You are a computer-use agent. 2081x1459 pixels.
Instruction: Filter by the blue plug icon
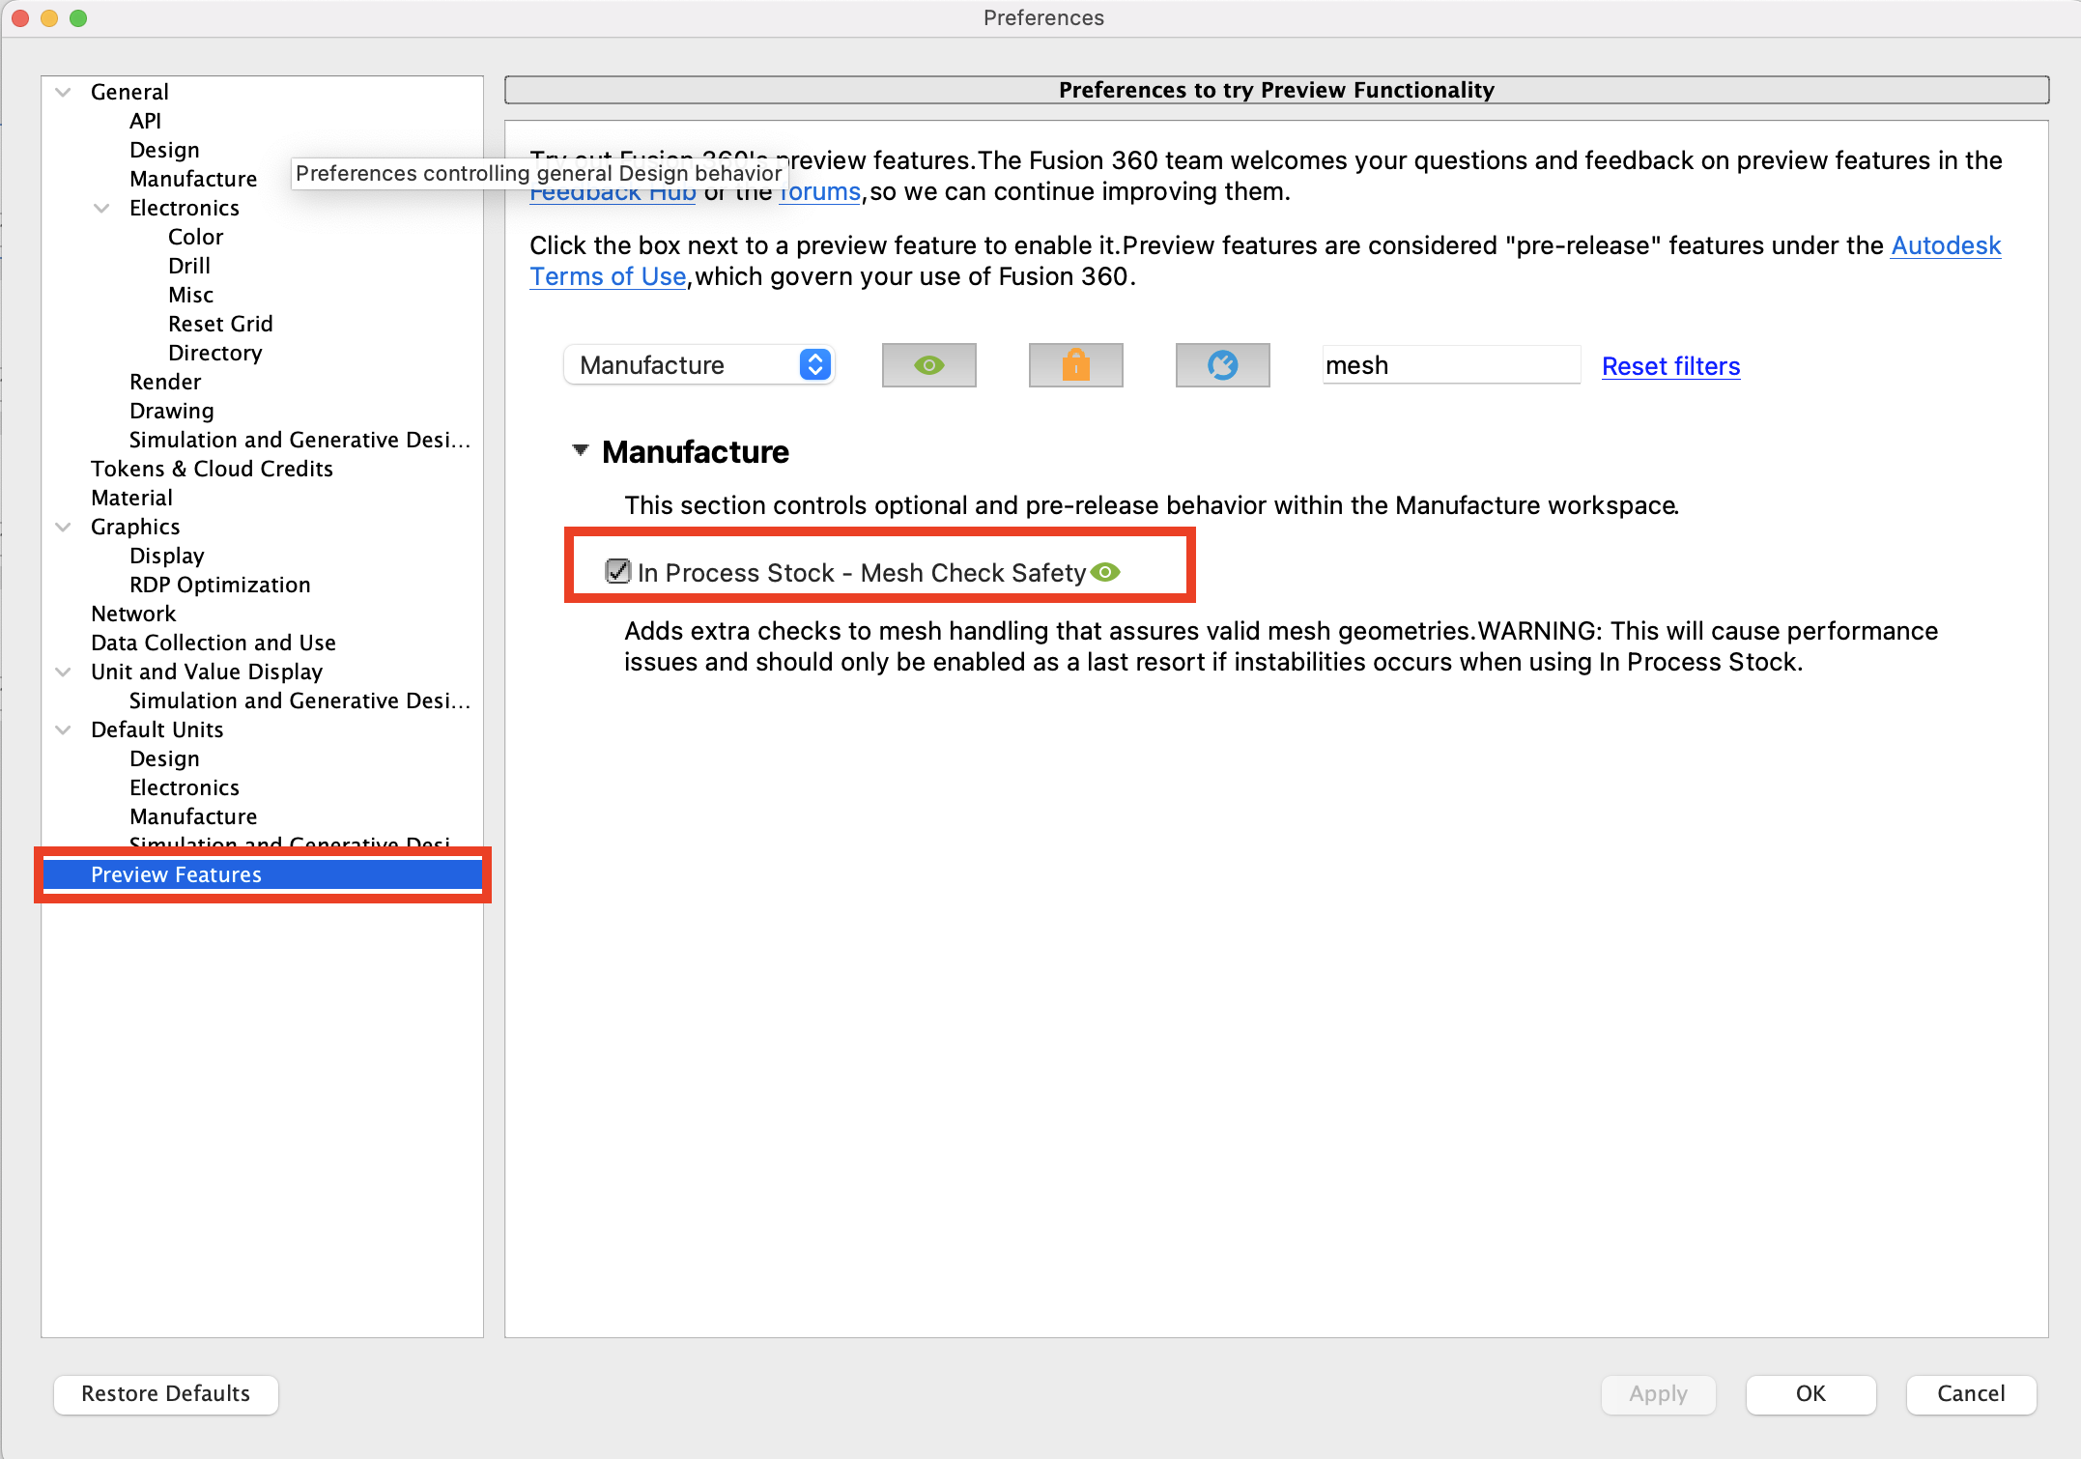point(1222,365)
